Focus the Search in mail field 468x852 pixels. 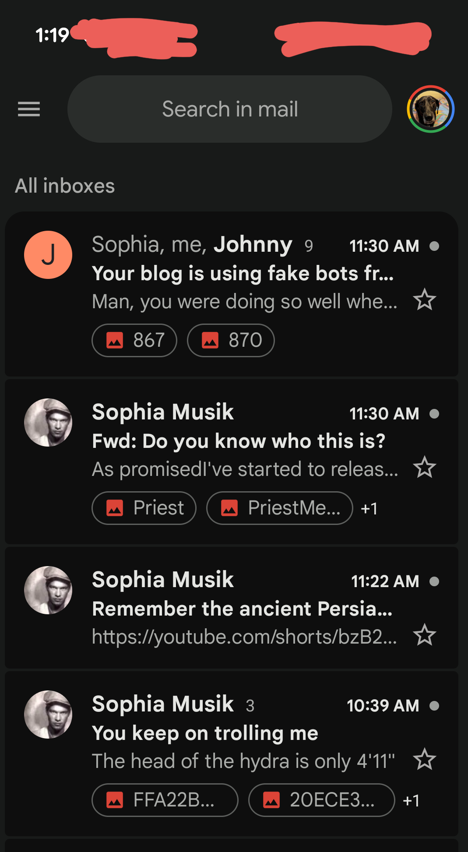pyautogui.click(x=230, y=109)
